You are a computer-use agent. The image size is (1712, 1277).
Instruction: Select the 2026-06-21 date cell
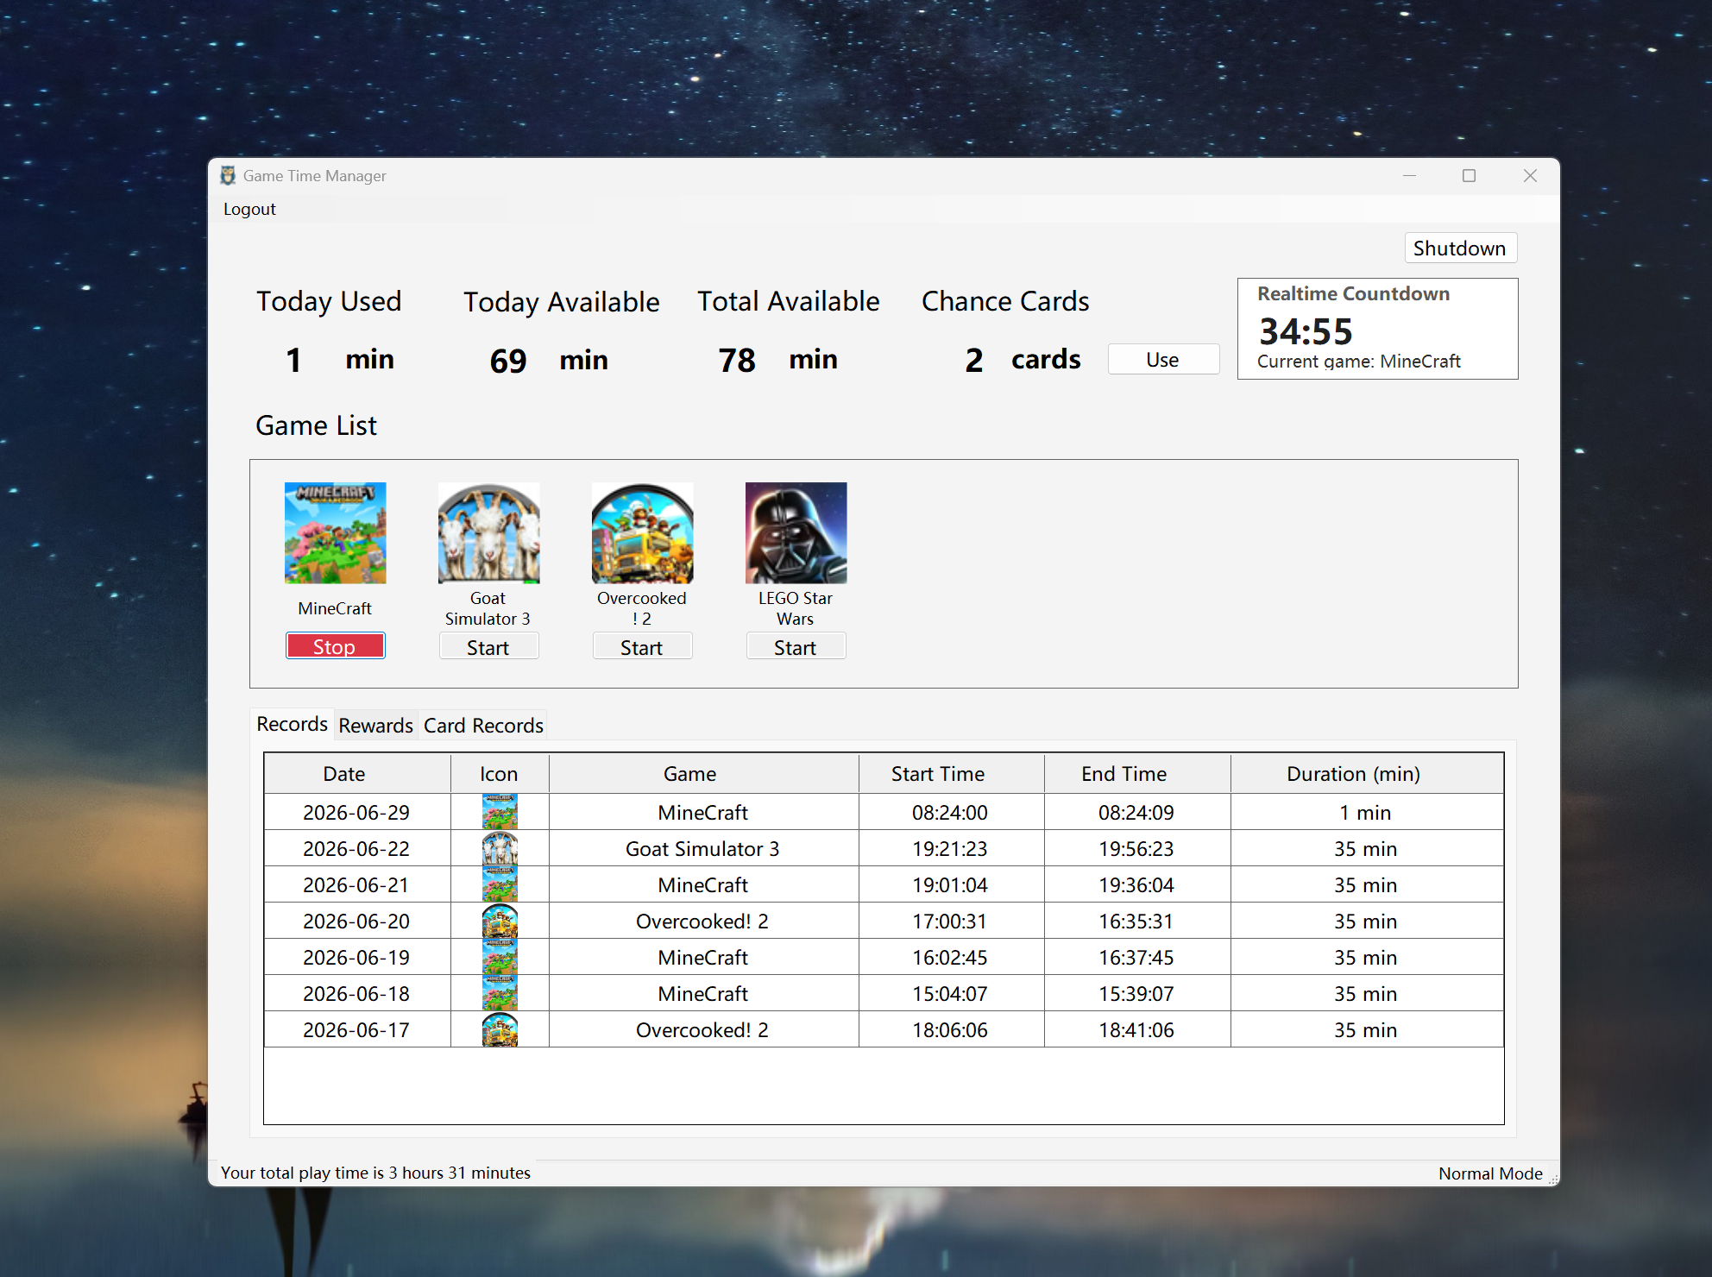[357, 884]
